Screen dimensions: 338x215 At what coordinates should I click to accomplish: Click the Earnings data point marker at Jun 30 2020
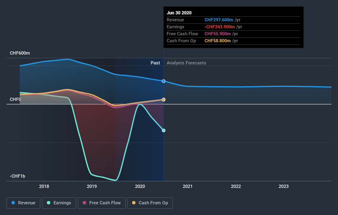click(163, 130)
